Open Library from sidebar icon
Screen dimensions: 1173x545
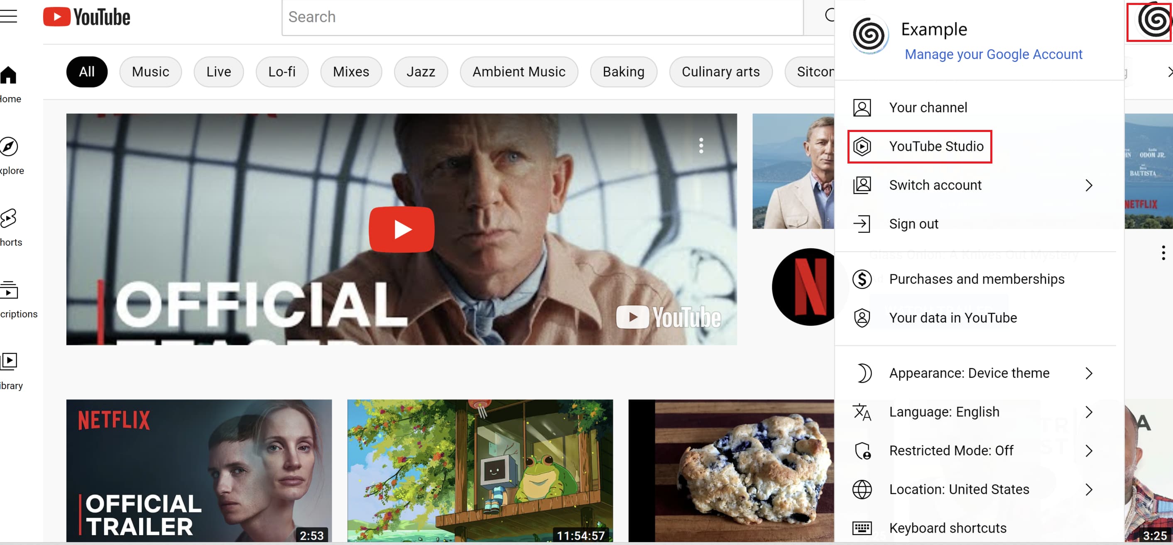9,362
